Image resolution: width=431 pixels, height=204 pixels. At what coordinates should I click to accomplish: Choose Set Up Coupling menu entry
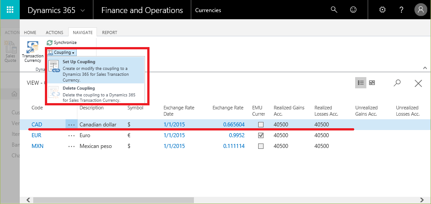click(96, 70)
